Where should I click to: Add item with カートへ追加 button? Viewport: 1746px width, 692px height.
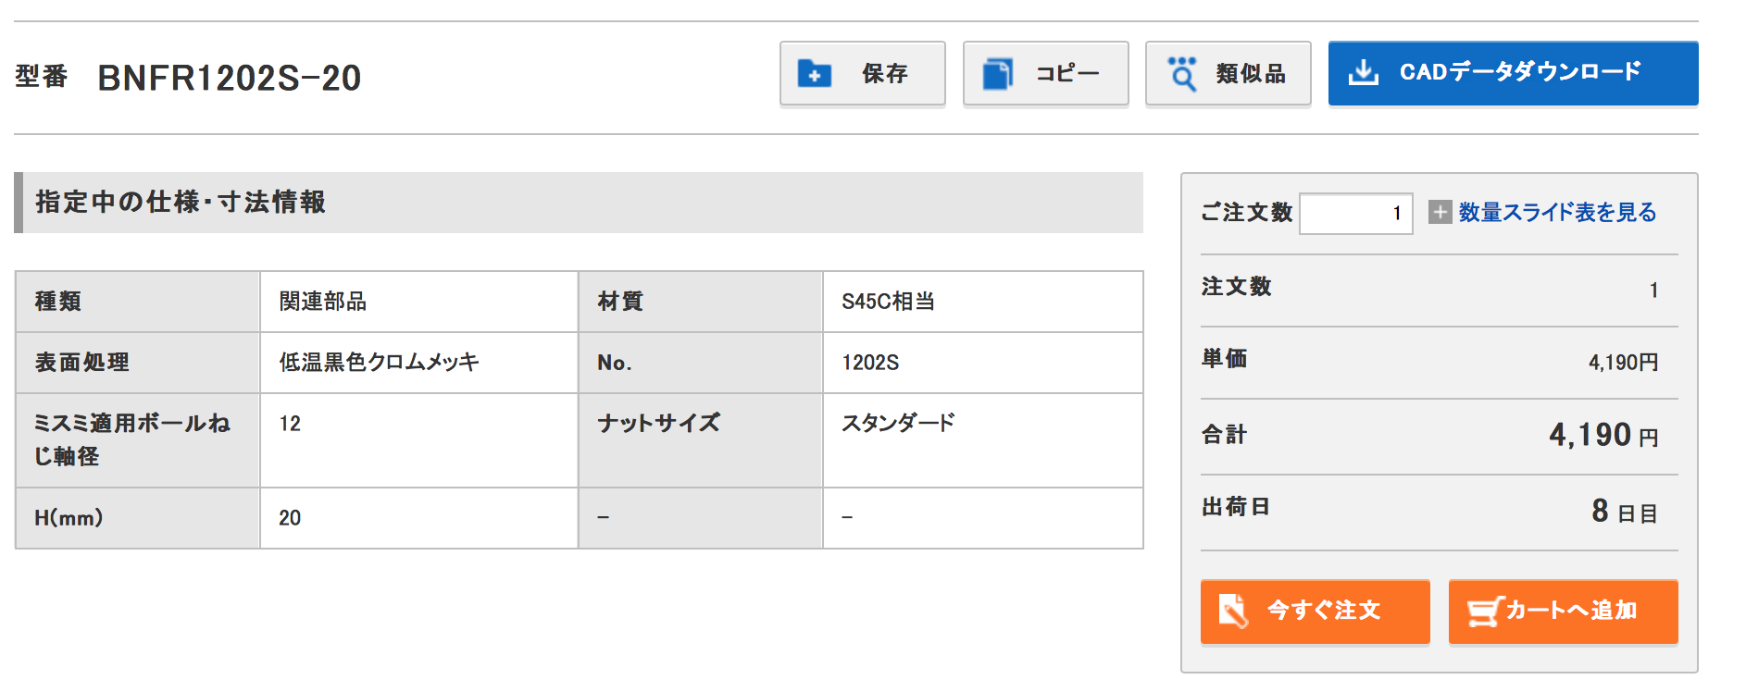click(1563, 612)
